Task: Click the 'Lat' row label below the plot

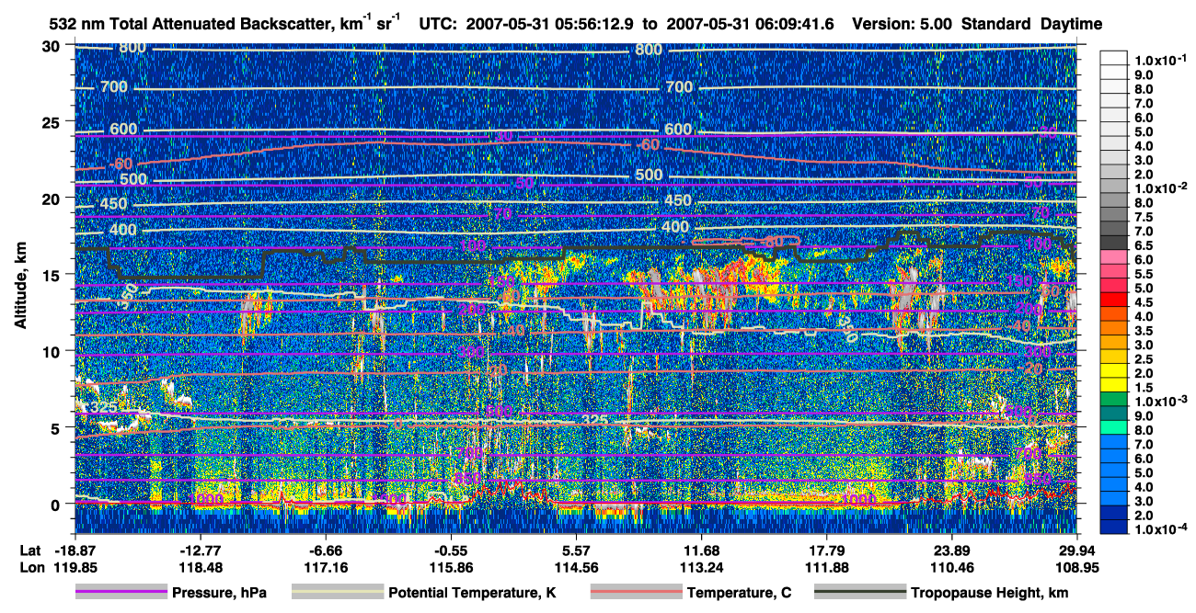Action: (30, 550)
